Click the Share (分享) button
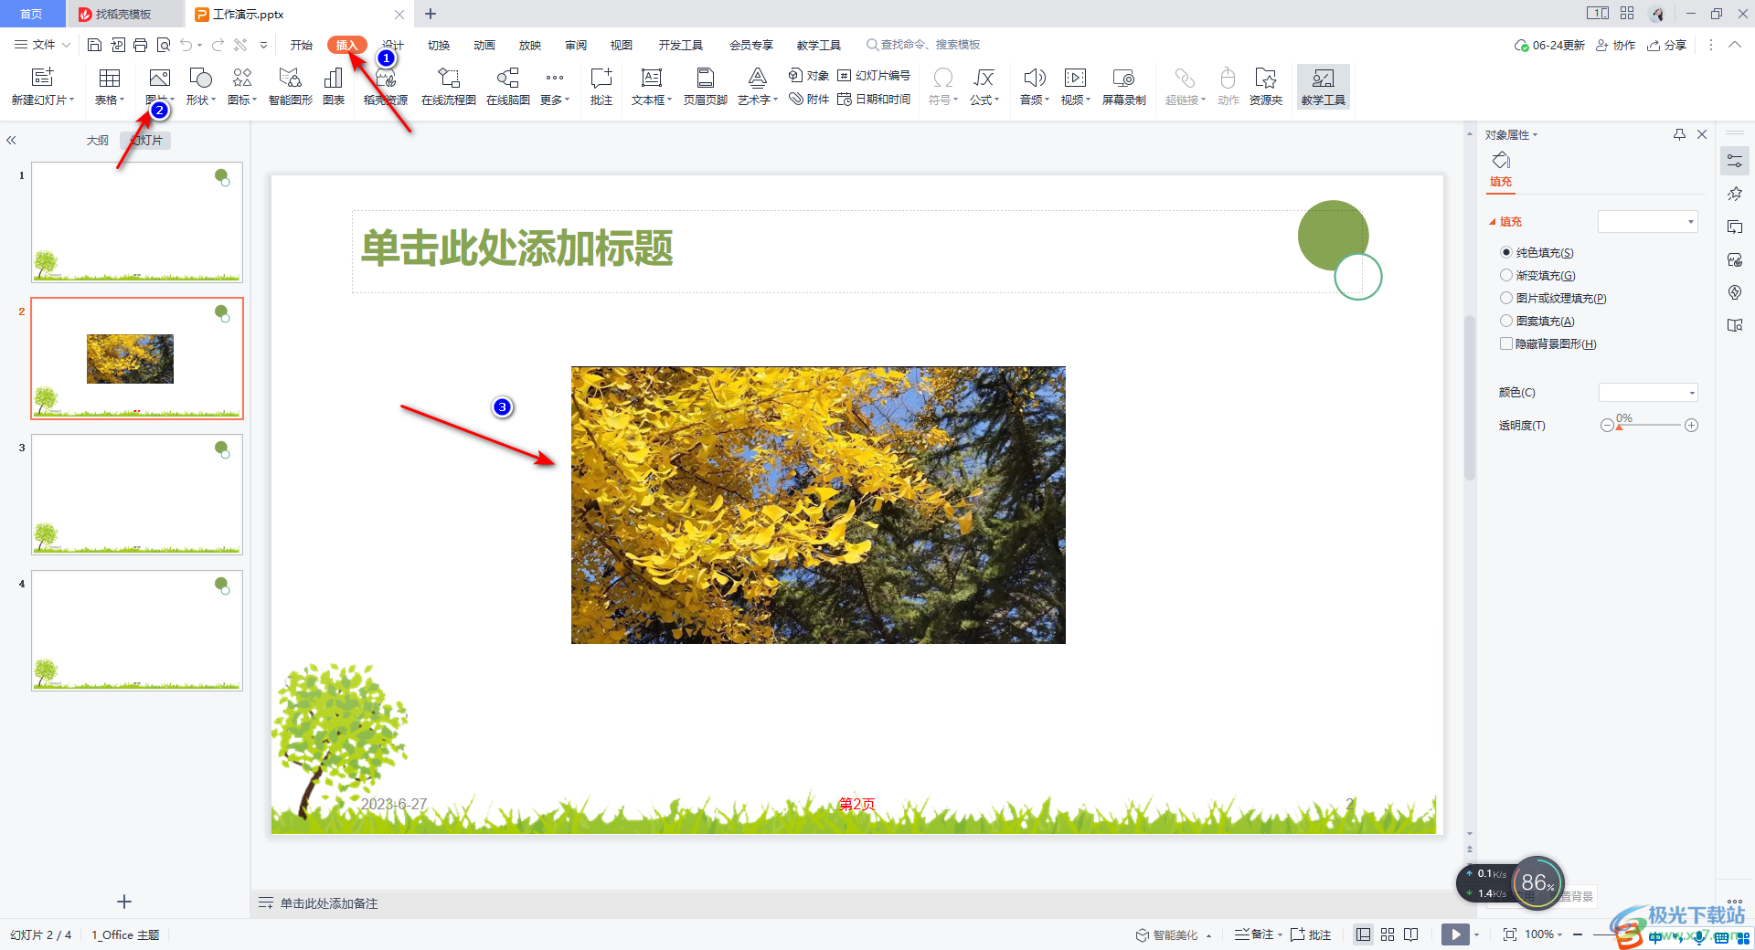 point(1666,45)
